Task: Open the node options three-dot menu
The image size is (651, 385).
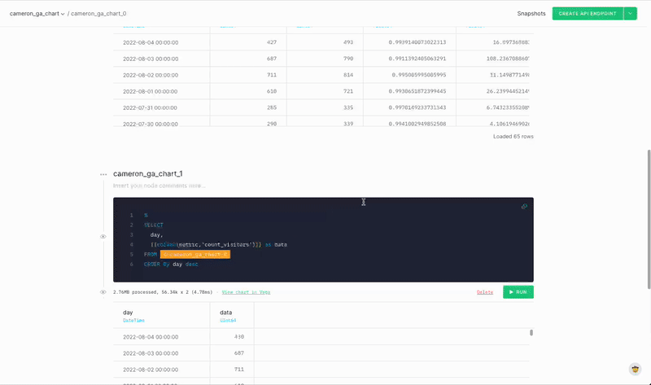Action: pos(103,174)
